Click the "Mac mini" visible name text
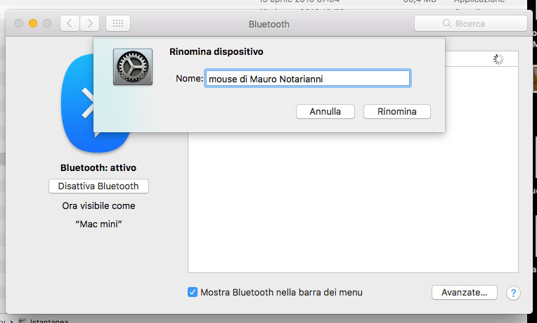Screen dimensions: 537x323 pyautogui.click(x=98, y=224)
